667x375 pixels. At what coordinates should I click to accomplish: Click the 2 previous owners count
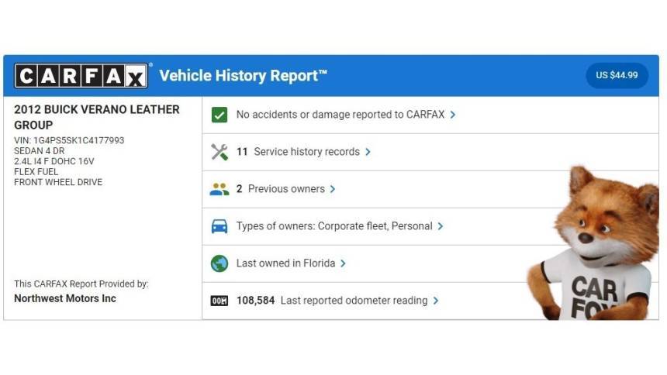[239, 189]
